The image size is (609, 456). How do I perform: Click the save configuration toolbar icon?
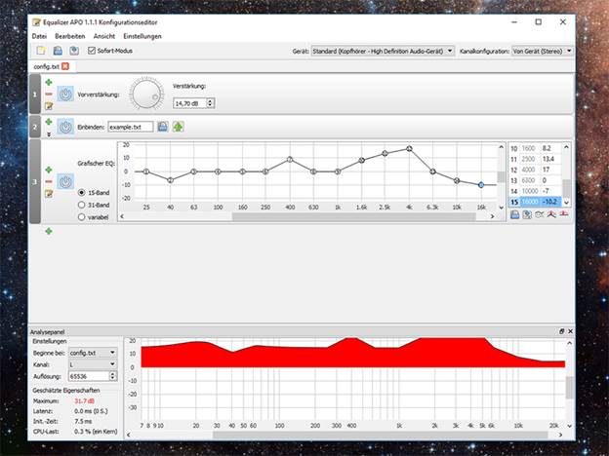[x=58, y=51]
